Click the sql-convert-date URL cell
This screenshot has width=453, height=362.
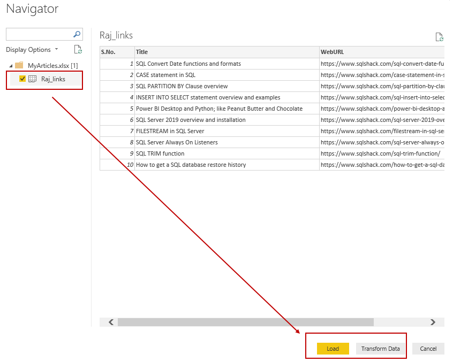pyautogui.click(x=382, y=64)
